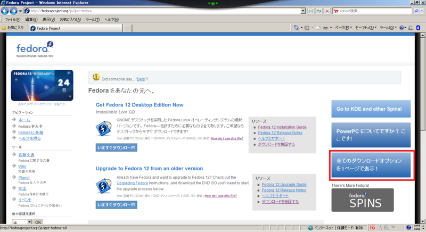Click the Fedora 13 Goddard countdown banner

coord(42,86)
